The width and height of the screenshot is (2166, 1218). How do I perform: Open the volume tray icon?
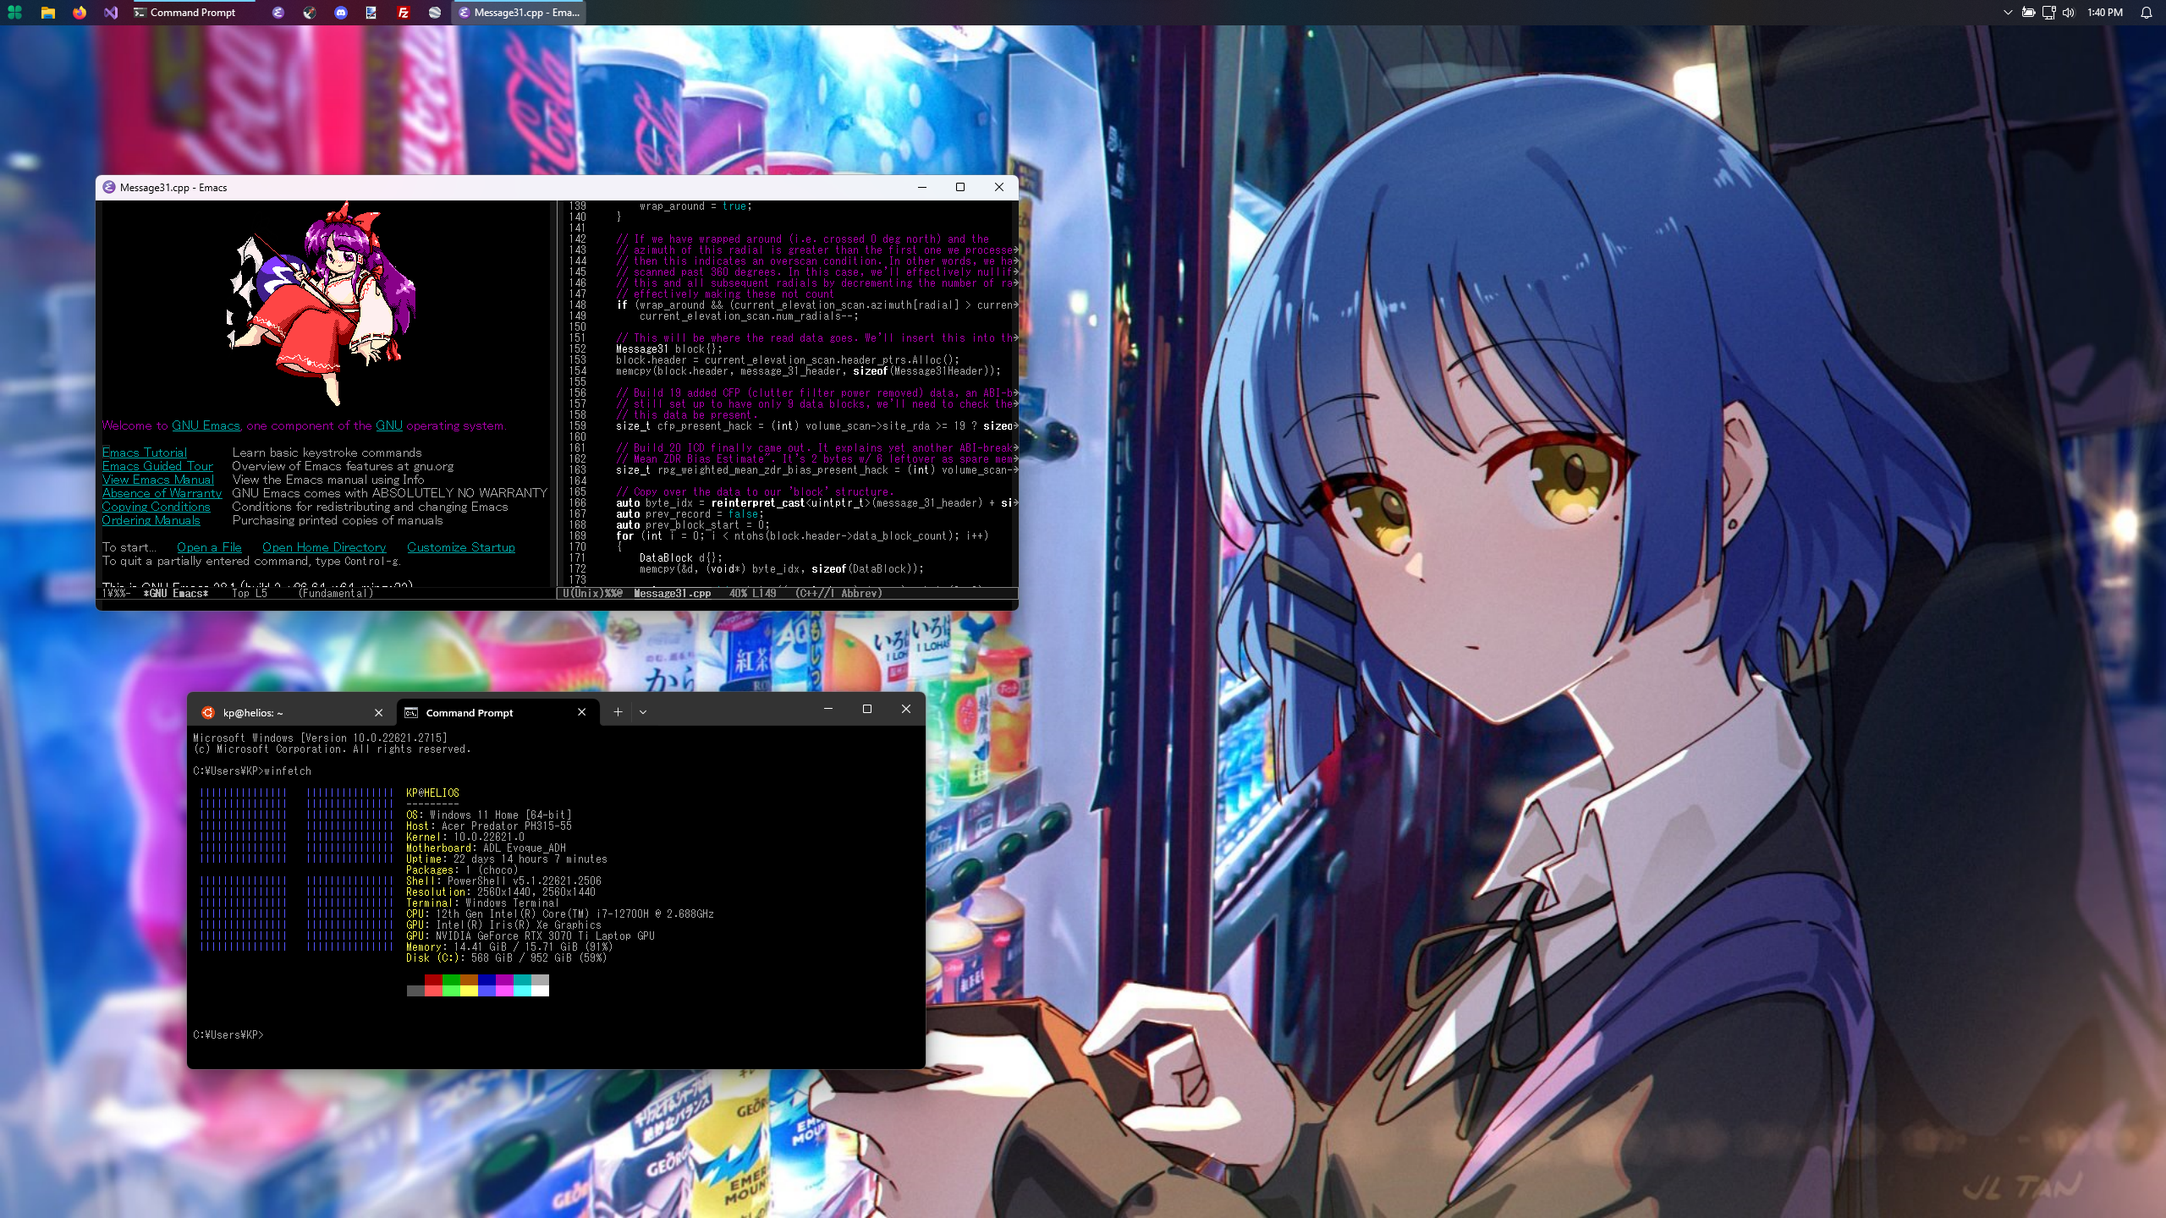click(x=2069, y=13)
